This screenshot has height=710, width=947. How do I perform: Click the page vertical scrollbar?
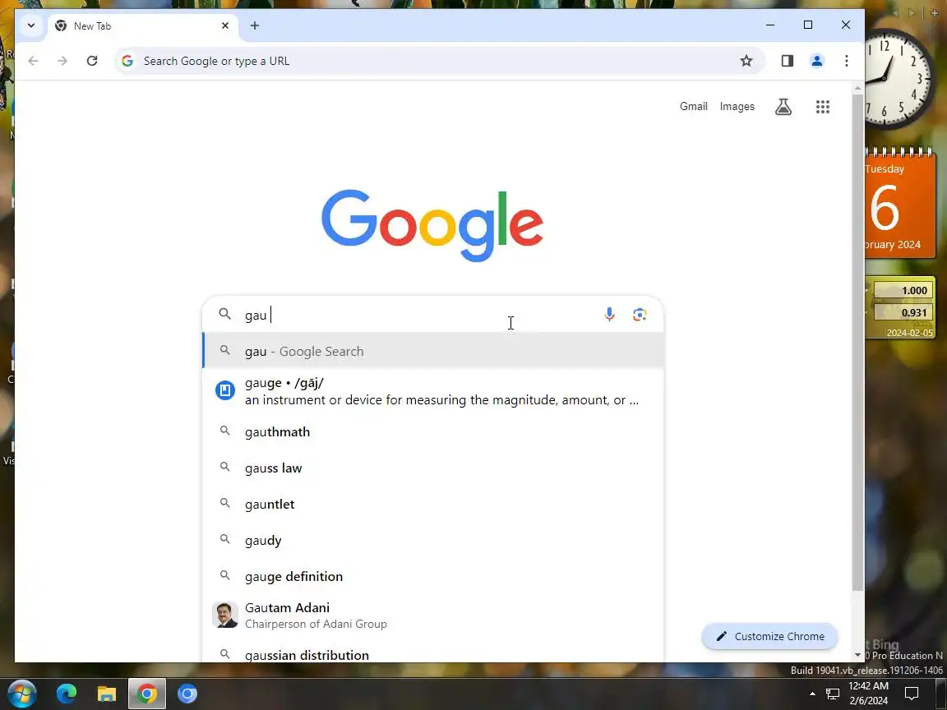(x=857, y=343)
